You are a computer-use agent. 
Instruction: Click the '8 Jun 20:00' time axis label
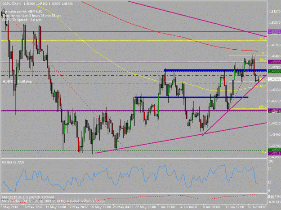(x=211, y=207)
